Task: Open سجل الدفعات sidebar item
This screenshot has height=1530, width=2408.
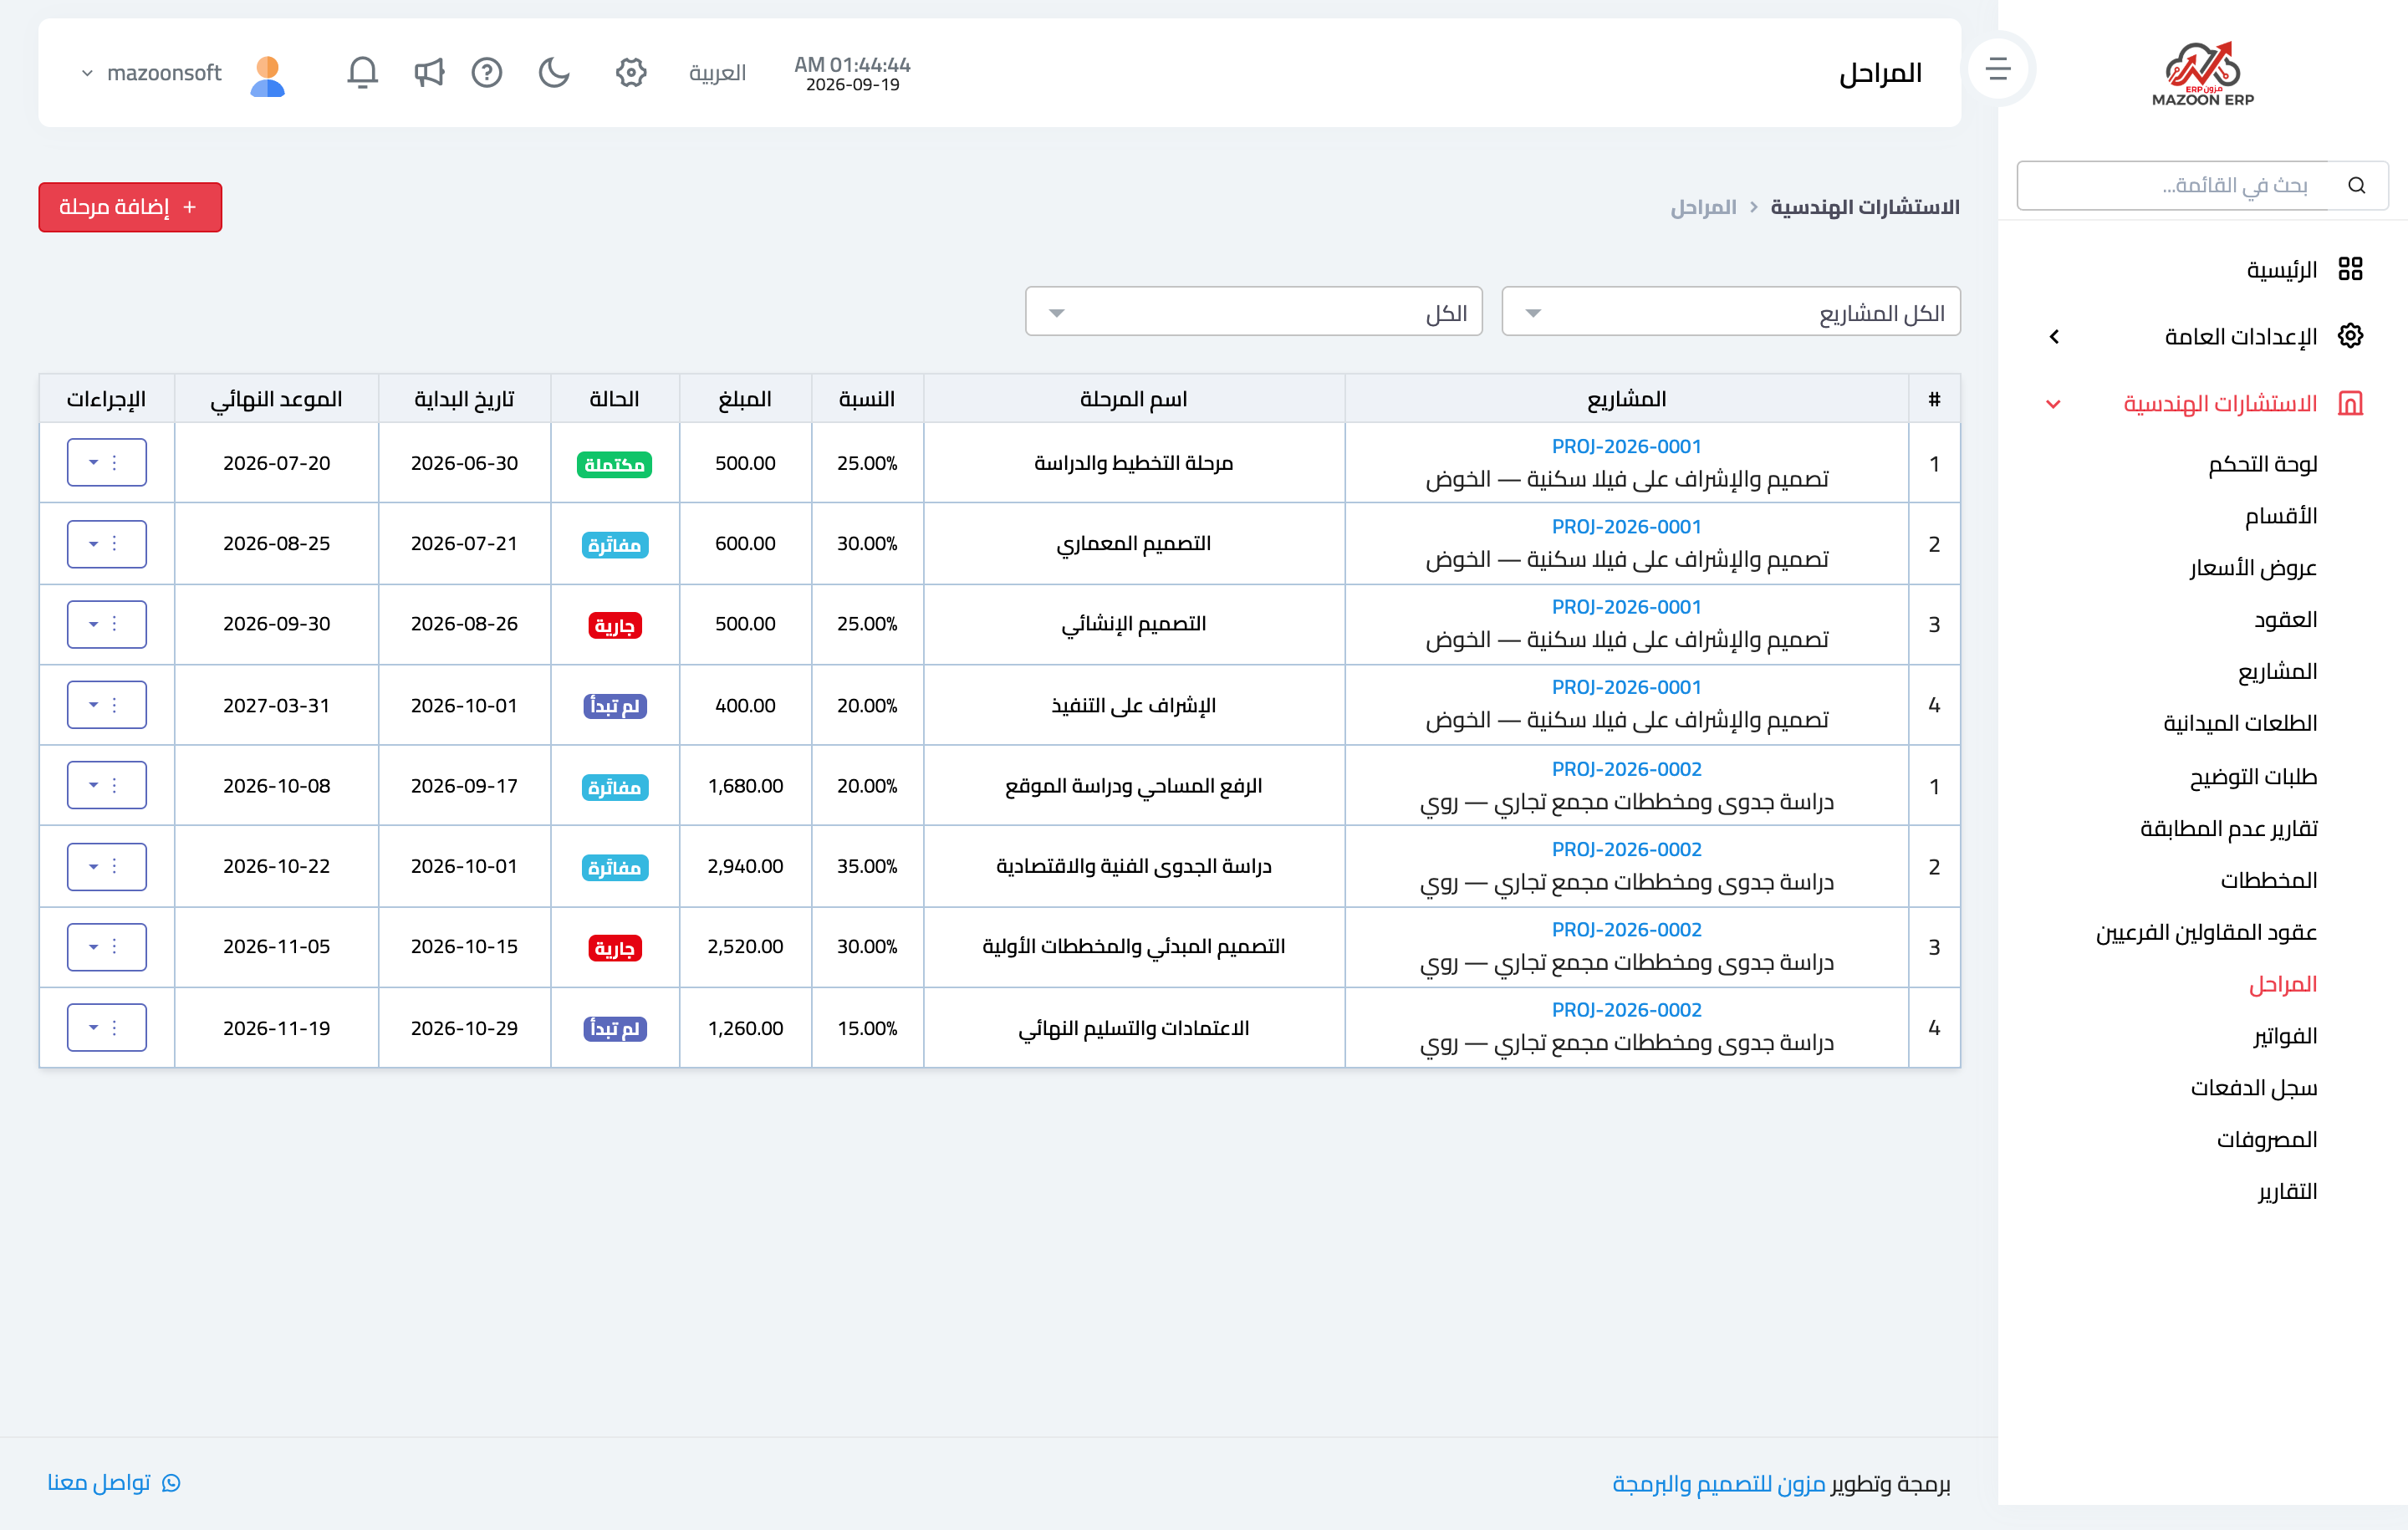Action: point(2253,1088)
